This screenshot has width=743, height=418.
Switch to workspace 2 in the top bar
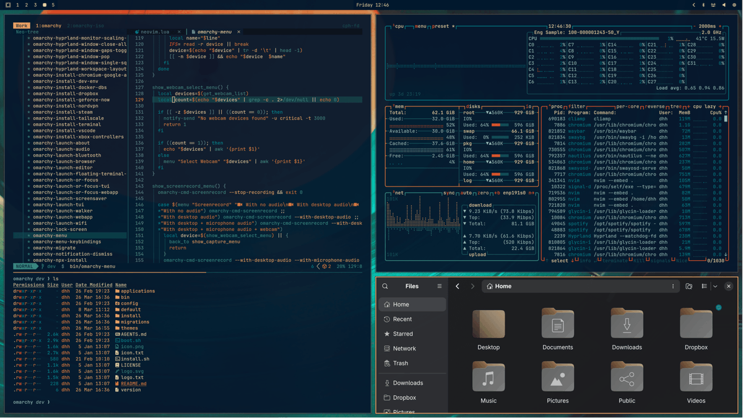26,5
